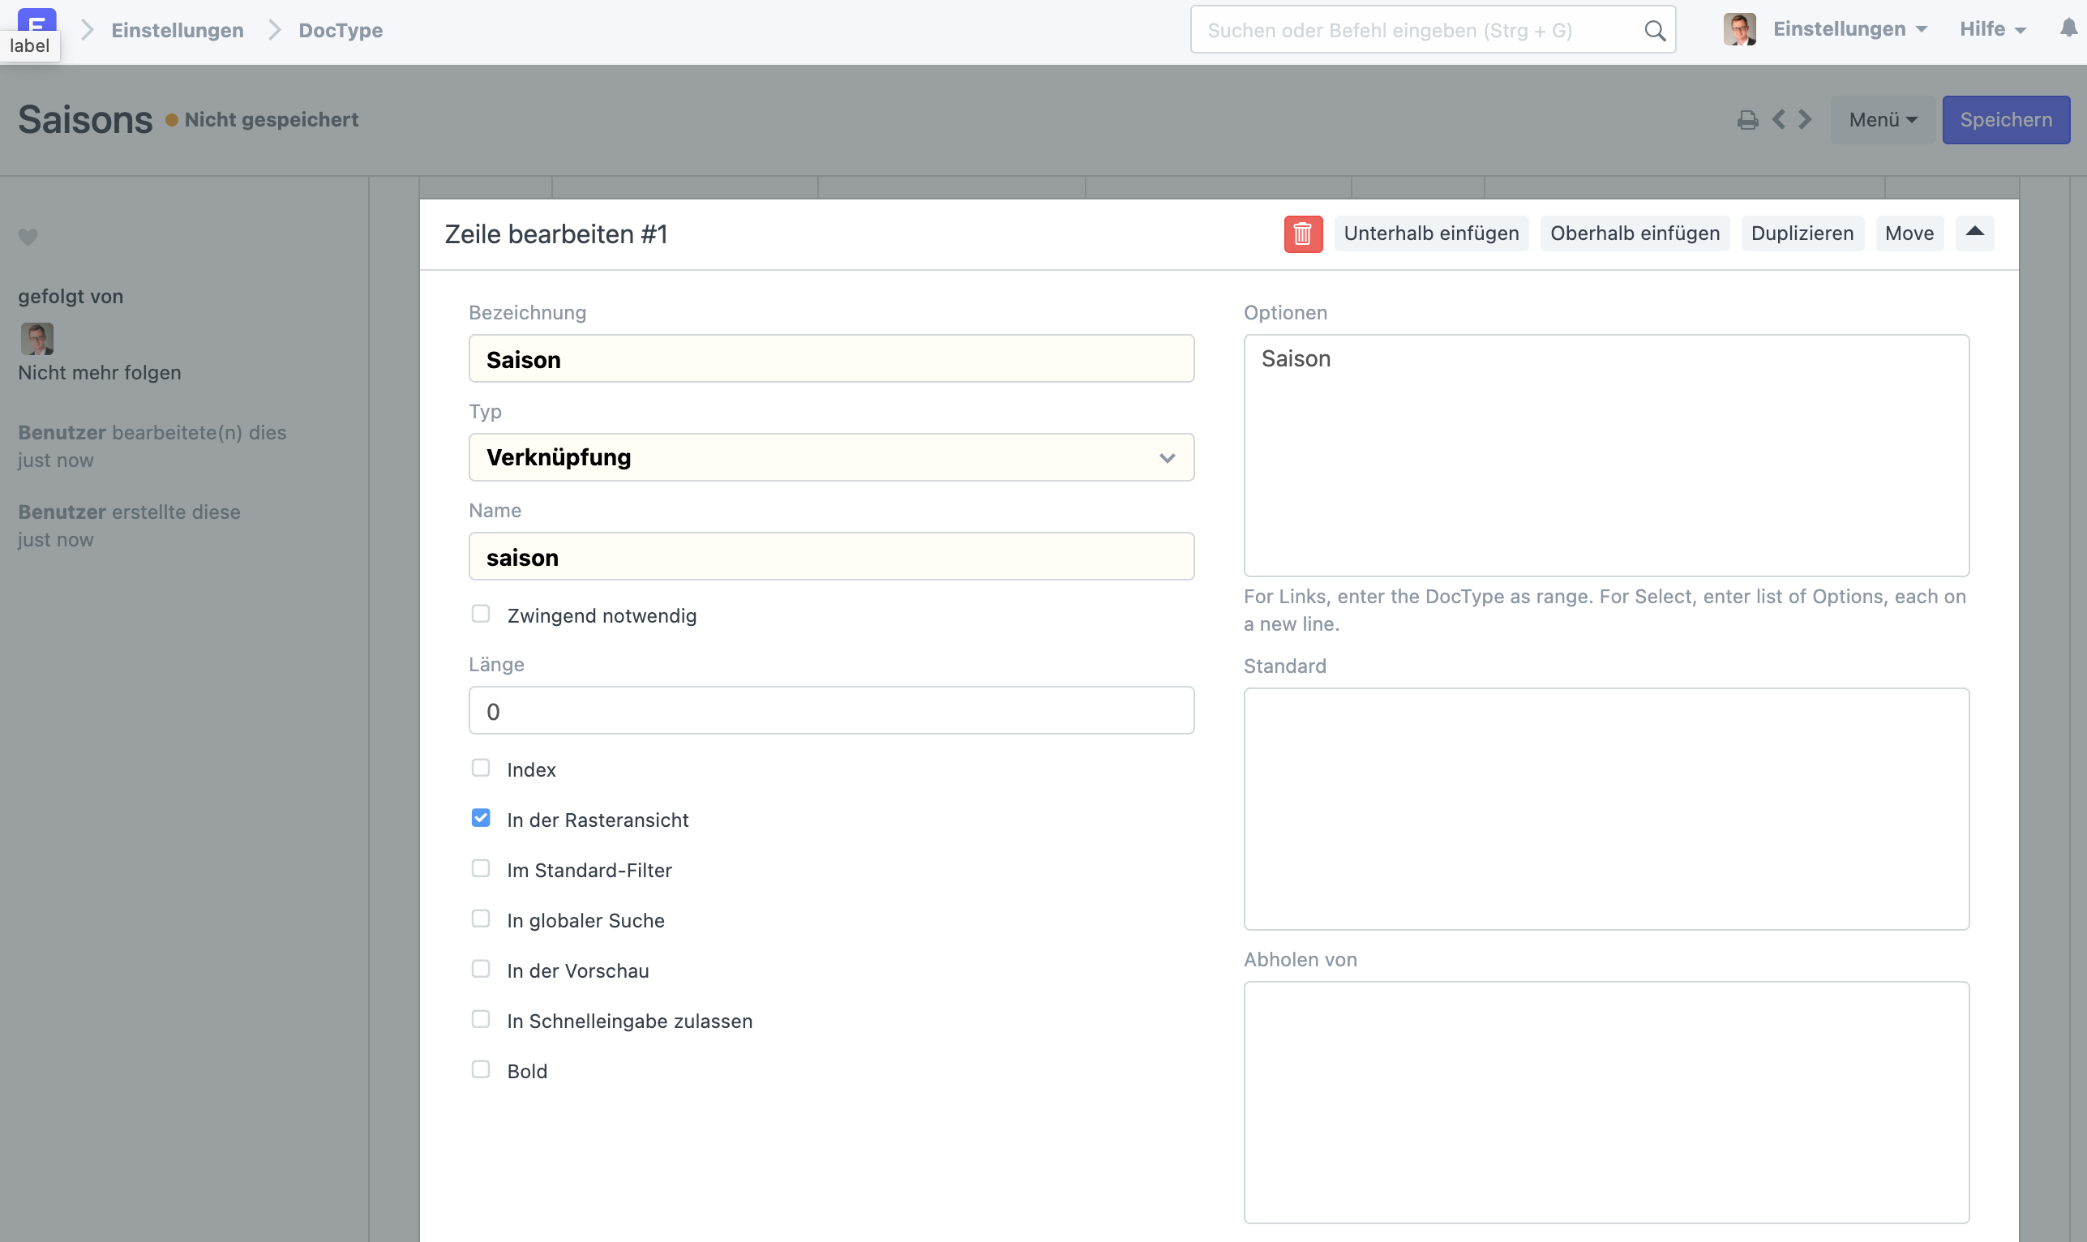Click the Standard text area

pyautogui.click(x=1606, y=809)
